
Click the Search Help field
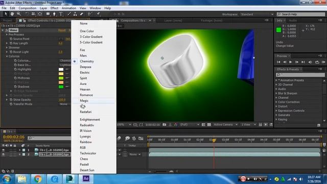point(301,14)
